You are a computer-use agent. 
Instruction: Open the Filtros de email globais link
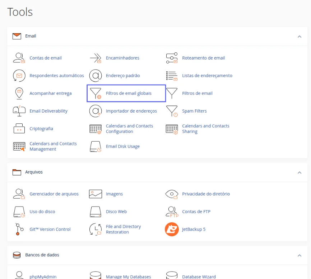click(129, 94)
